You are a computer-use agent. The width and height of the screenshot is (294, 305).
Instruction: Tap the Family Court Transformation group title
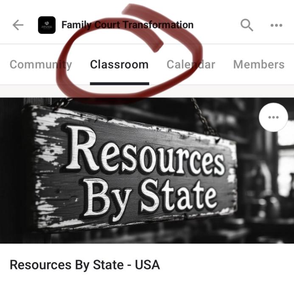point(127,25)
